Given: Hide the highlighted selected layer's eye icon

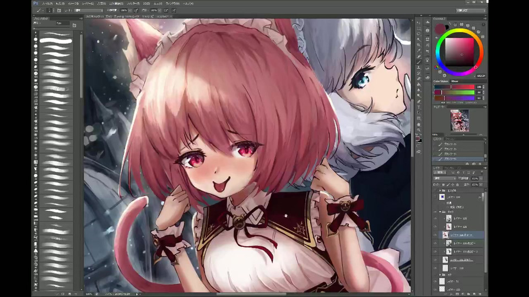Looking at the screenshot, I should [435, 235].
